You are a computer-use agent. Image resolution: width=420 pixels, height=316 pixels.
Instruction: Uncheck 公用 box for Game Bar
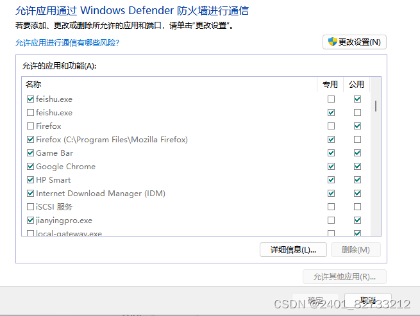(357, 153)
